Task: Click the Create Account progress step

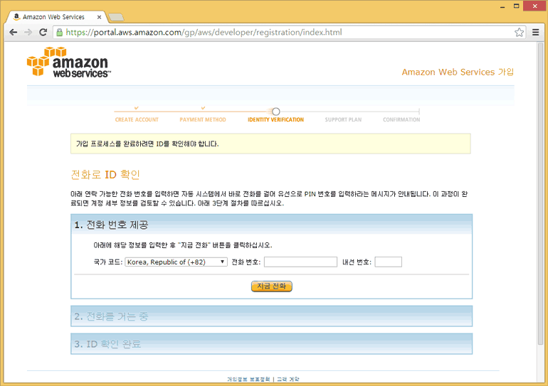Action: pos(137,119)
